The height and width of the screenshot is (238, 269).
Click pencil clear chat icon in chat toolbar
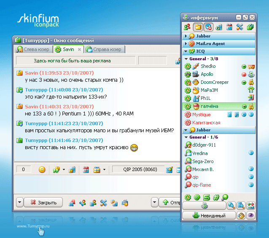pyautogui.click(x=169, y=169)
